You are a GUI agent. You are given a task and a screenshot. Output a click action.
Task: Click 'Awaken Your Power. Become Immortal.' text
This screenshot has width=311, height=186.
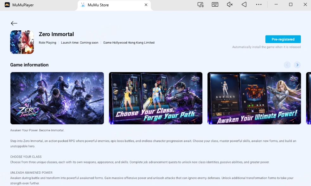tap(37, 130)
